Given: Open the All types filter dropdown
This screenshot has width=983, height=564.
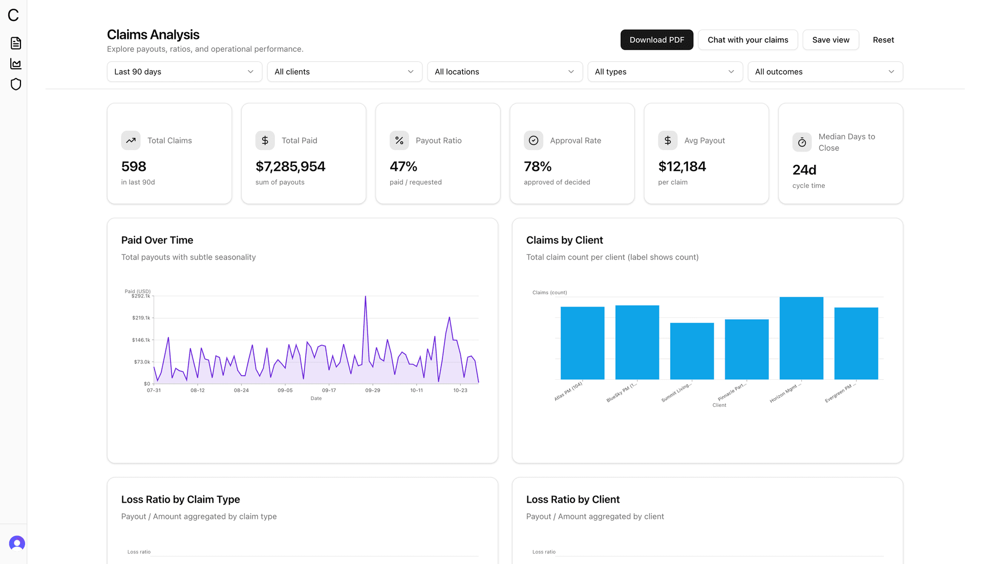Looking at the screenshot, I should coord(665,72).
